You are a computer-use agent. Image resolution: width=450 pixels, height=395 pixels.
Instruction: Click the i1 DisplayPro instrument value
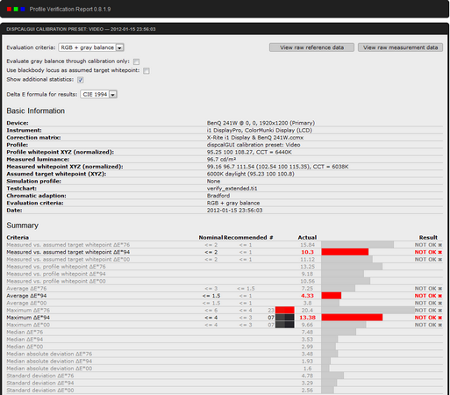point(260,130)
